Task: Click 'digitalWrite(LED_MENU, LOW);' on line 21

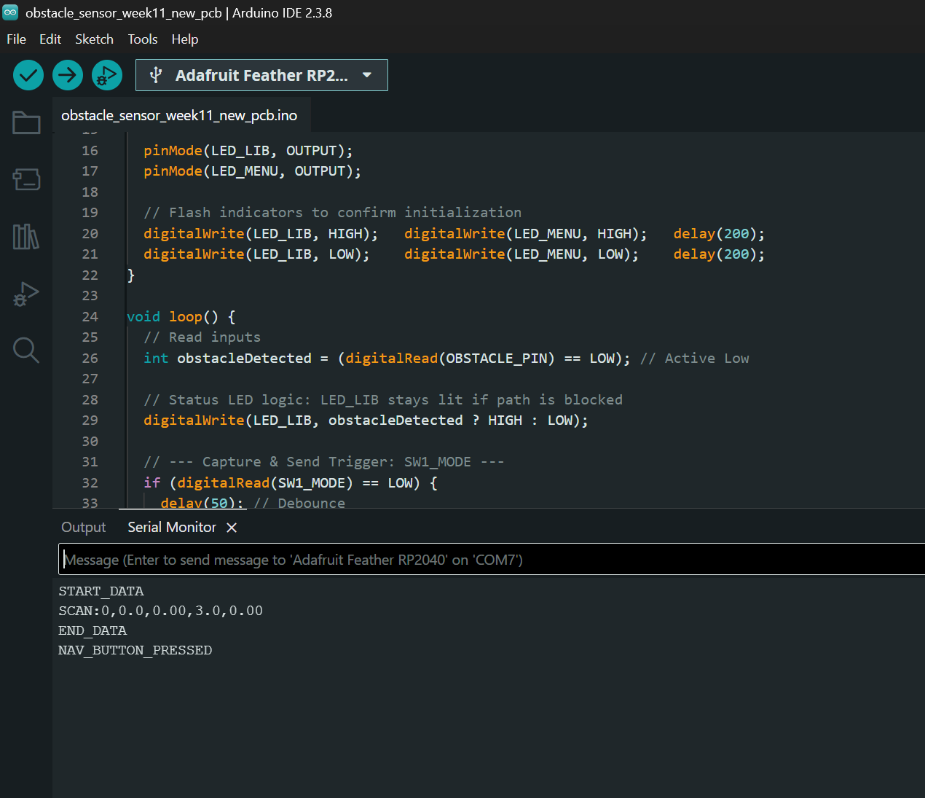Action: tap(521, 254)
